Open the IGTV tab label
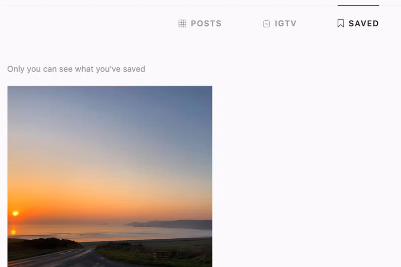 pos(286,24)
